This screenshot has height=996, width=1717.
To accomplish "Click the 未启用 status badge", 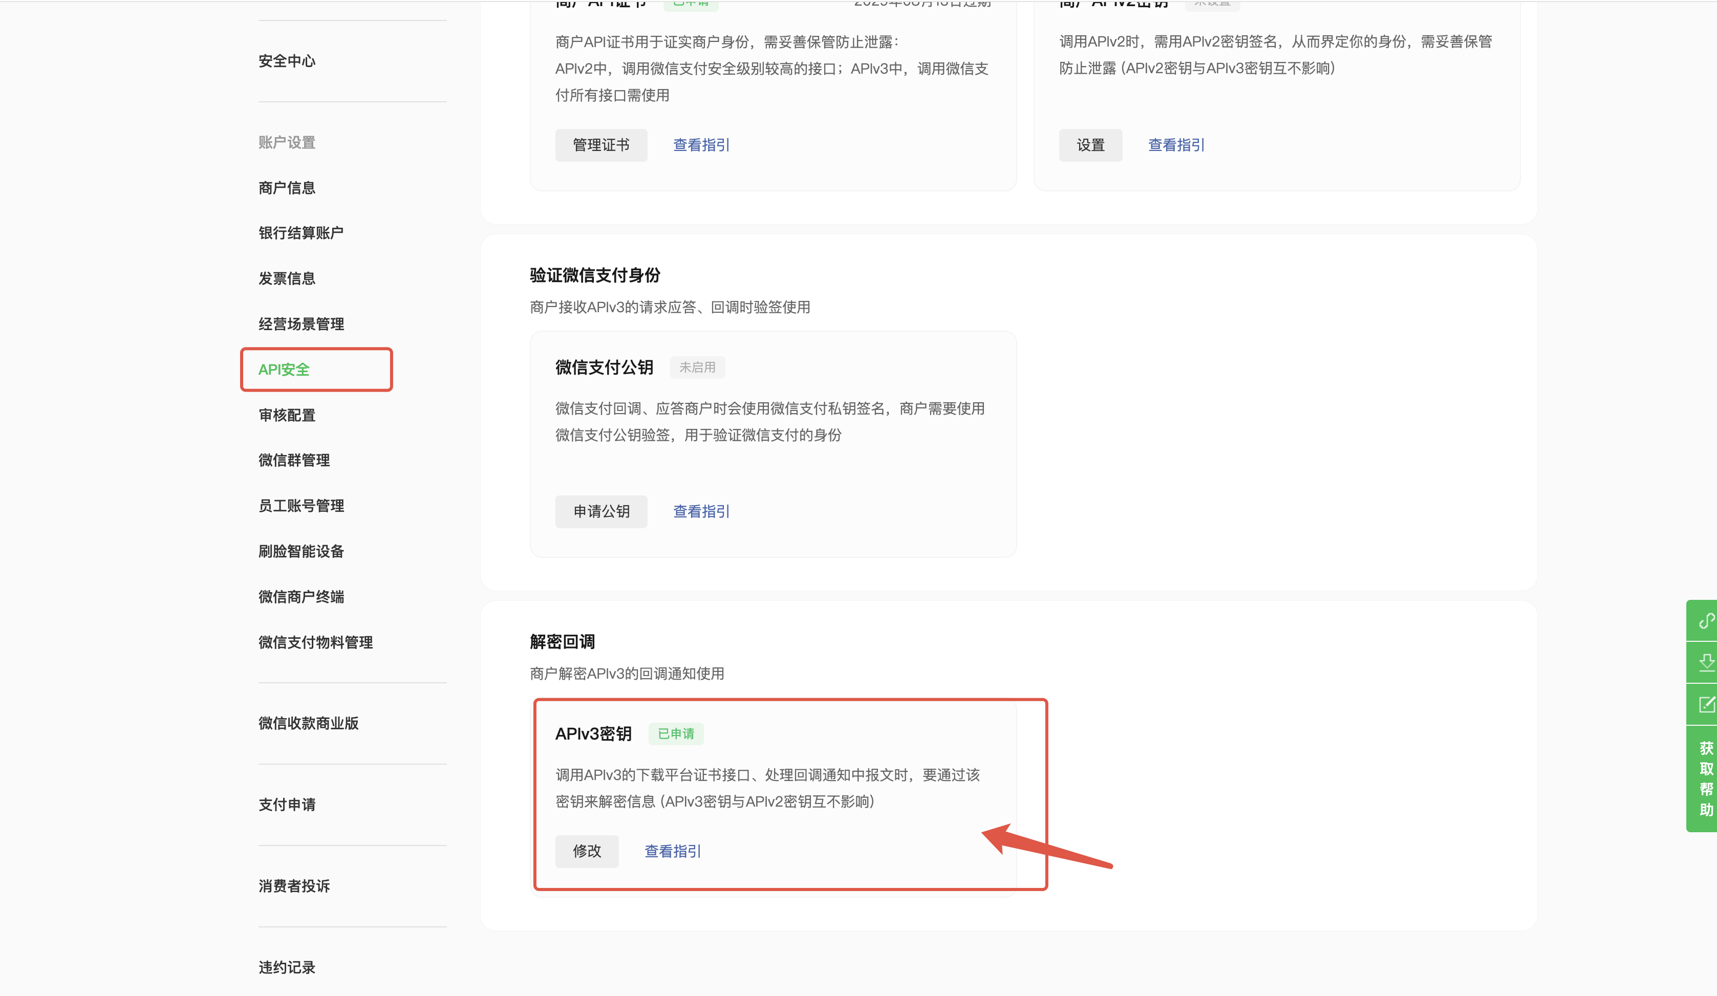I will [x=697, y=368].
